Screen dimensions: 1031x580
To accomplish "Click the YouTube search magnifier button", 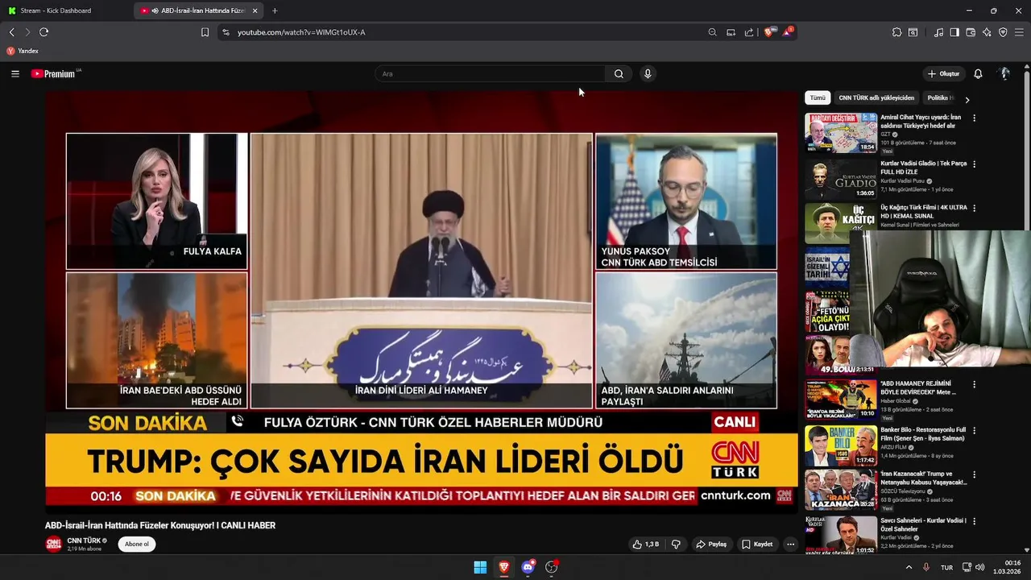I will coord(619,73).
